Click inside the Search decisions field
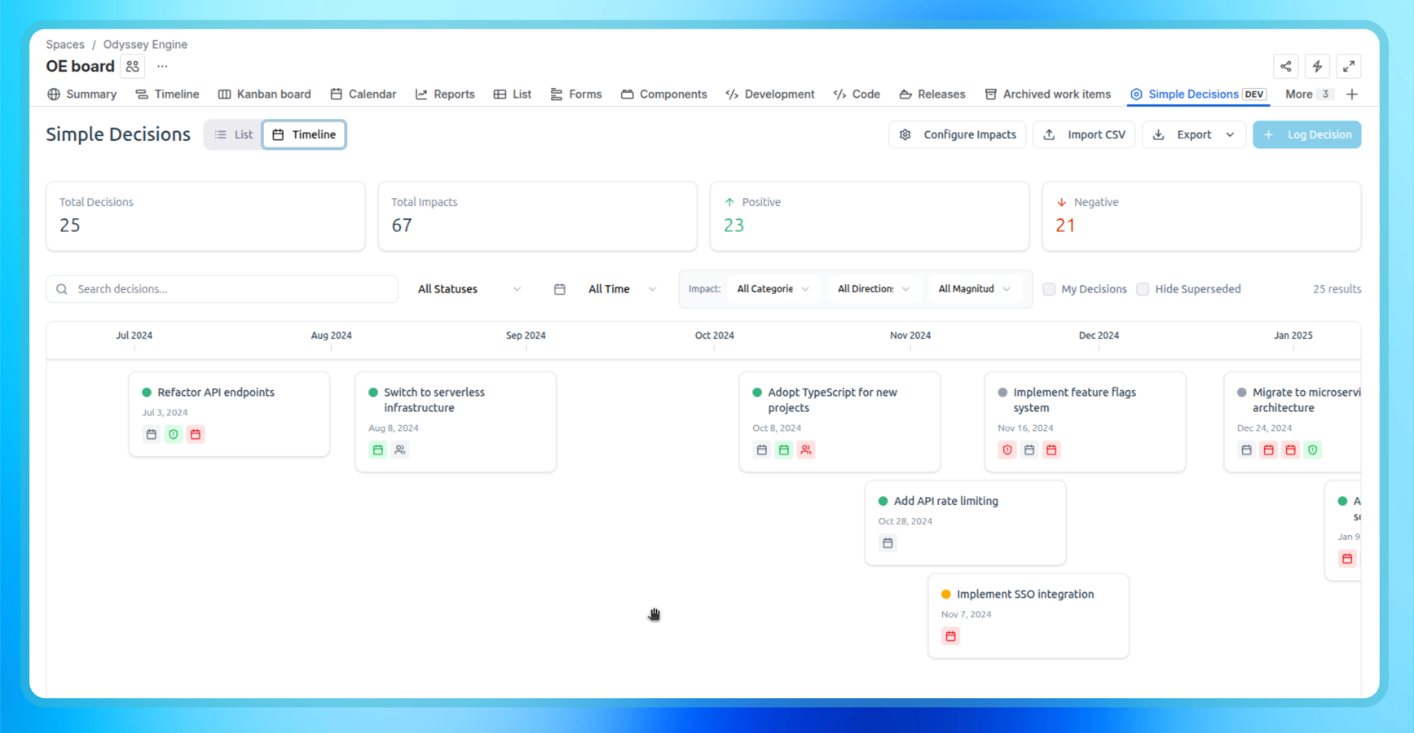Viewport: 1414px width, 733px height. [x=220, y=288]
